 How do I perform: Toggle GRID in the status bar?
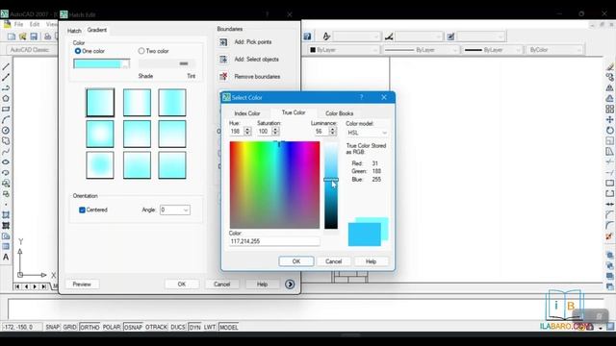pos(70,327)
